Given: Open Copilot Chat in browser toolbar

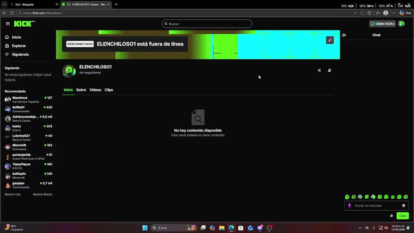Looking at the screenshot, I should (x=405, y=13).
